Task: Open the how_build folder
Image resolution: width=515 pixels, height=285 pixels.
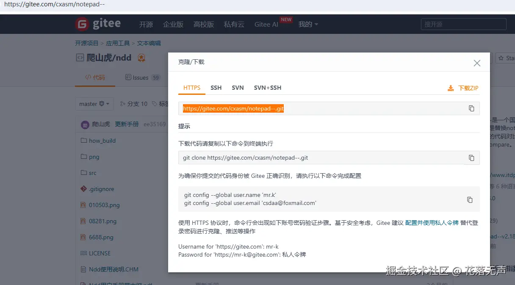Action: tap(102, 141)
